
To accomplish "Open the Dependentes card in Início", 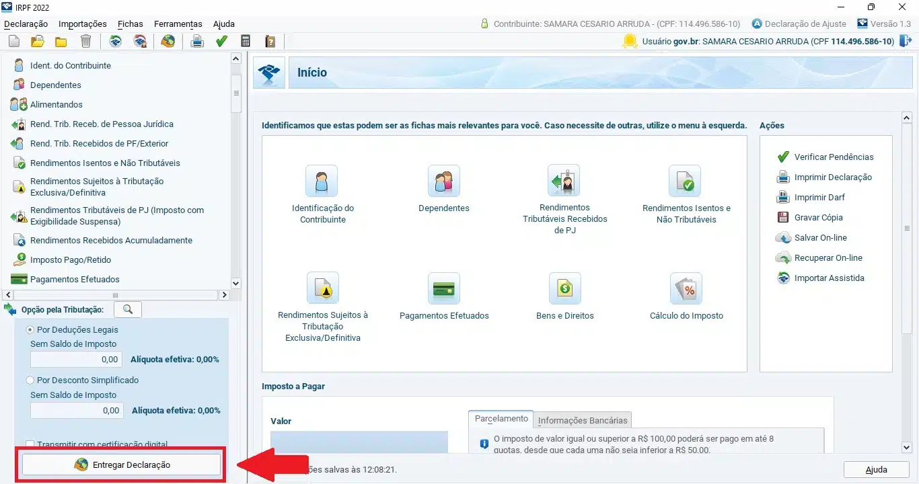I will coord(444,182).
